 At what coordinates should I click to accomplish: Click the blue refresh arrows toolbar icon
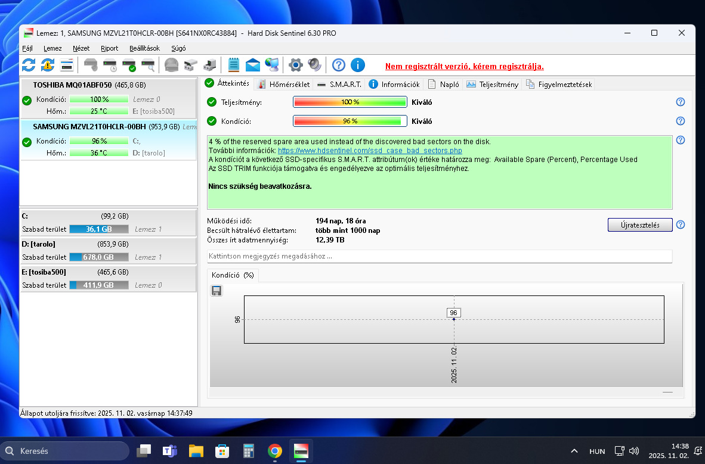[x=29, y=65]
